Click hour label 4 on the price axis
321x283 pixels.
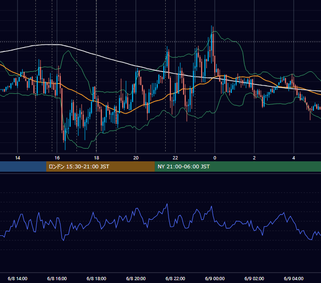[x=294, y=158]
